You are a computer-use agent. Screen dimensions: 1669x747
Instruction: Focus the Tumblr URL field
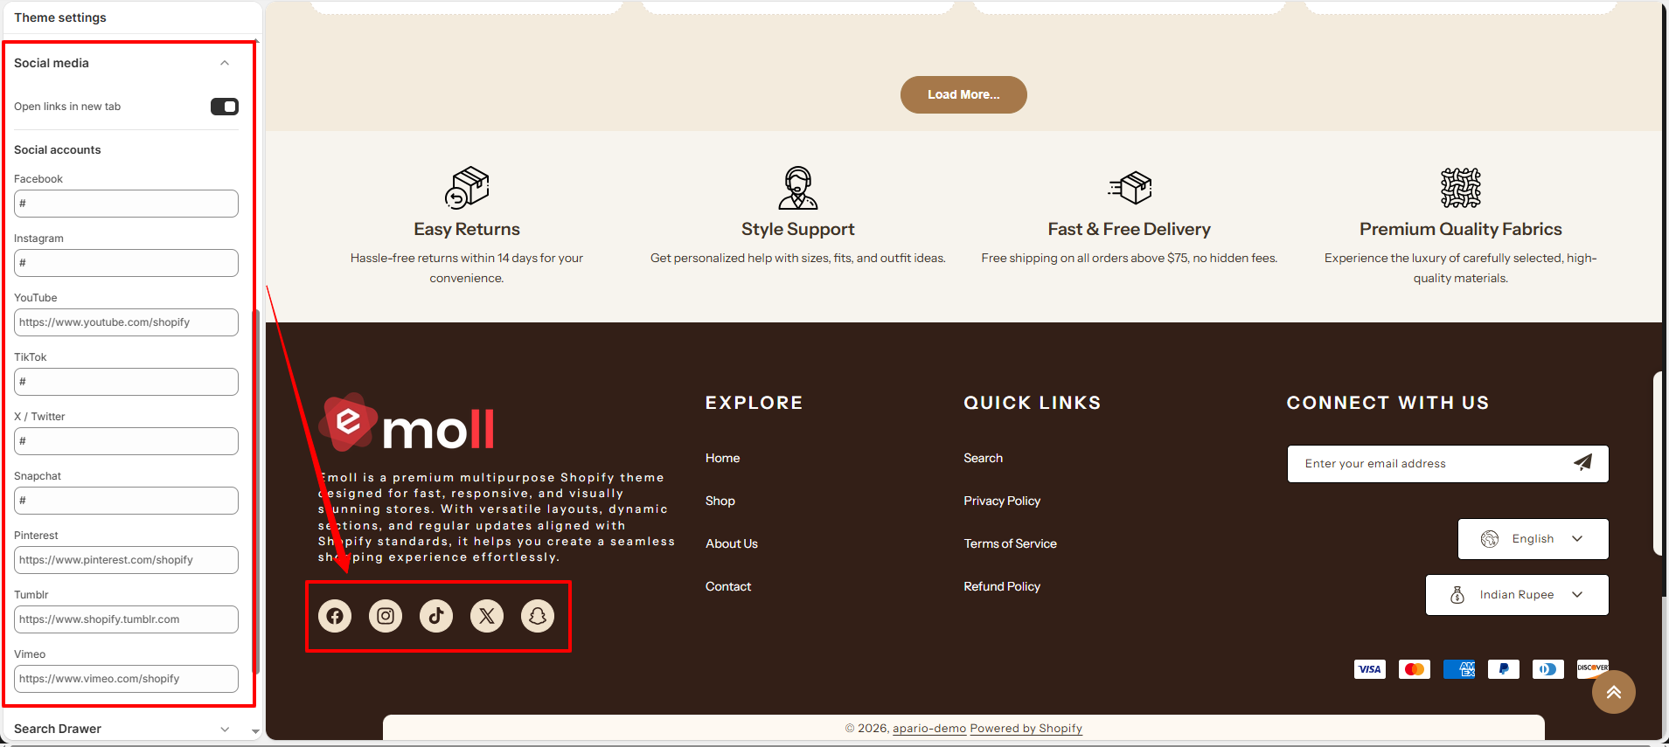point(126,619)
